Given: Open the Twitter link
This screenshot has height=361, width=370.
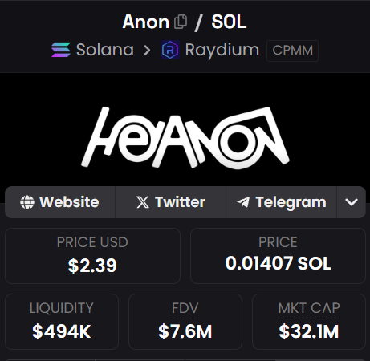Looking at the screenshot, I should 170,202.
